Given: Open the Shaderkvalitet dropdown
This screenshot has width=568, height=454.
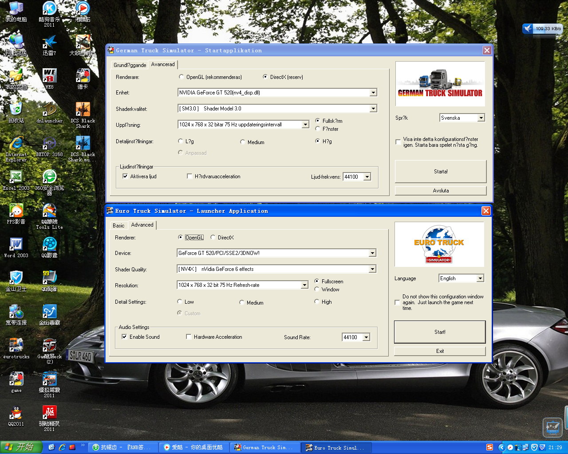Looking at the screenshot, I should point(373,109).
